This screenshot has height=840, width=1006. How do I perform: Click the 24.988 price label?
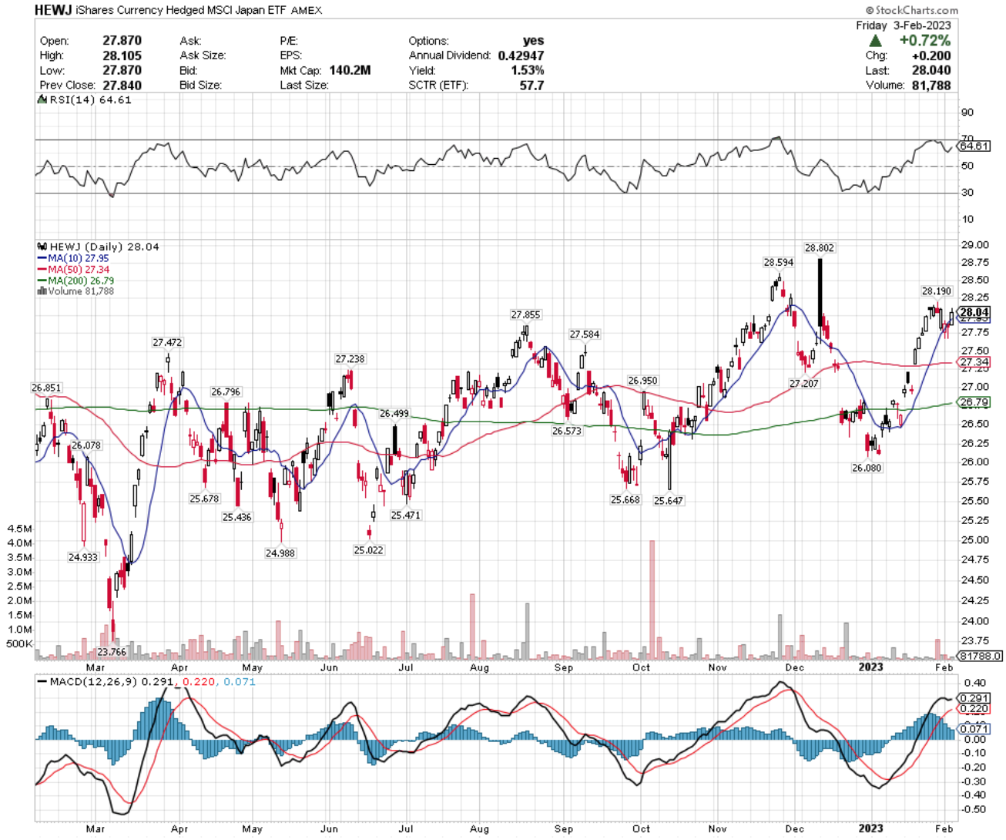click(x=280, y=553)
